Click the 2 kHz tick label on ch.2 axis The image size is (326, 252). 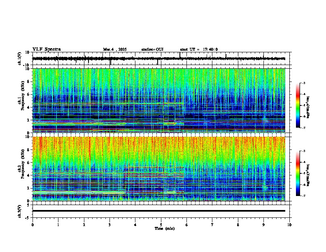29,188
